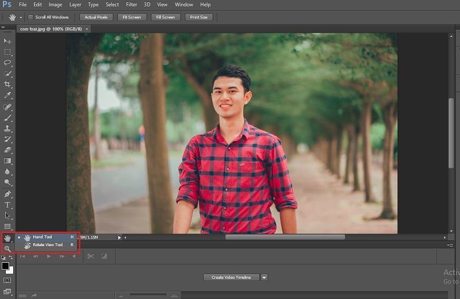Select the Zoom tool magnifier
The image size is (460, 299).
[x=7, y=249]
